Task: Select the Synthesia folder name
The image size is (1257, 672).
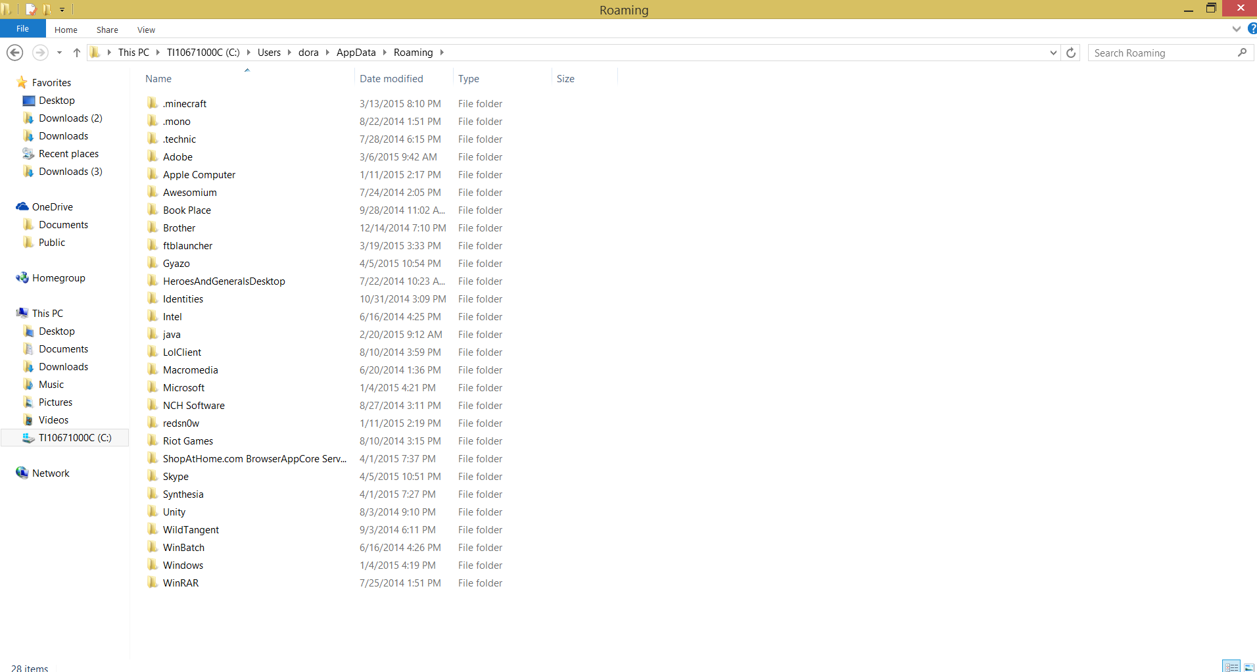Action: (183, 494)
